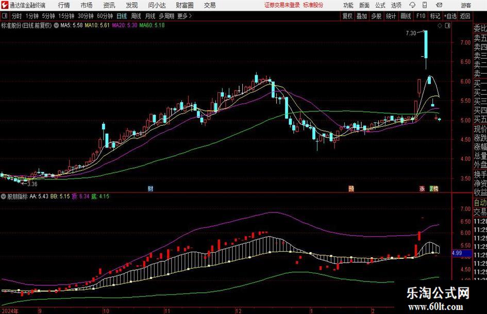Click the 底: 4.15 indicator value

[100, 196]
